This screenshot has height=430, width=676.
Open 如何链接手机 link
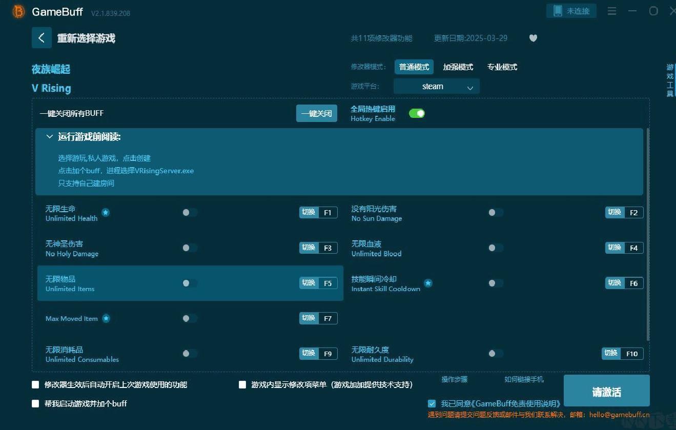tap(524, 379)
